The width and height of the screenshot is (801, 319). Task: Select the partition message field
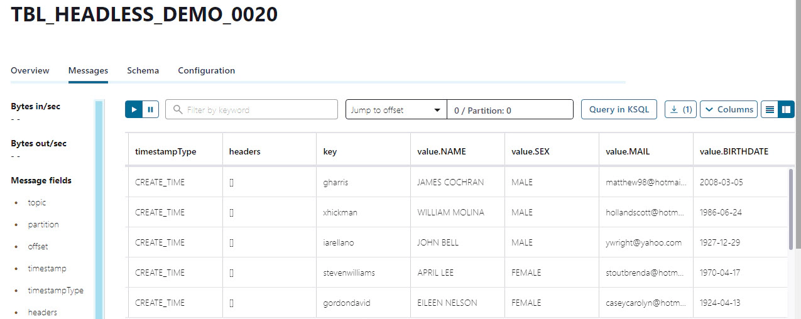(43, 225)
